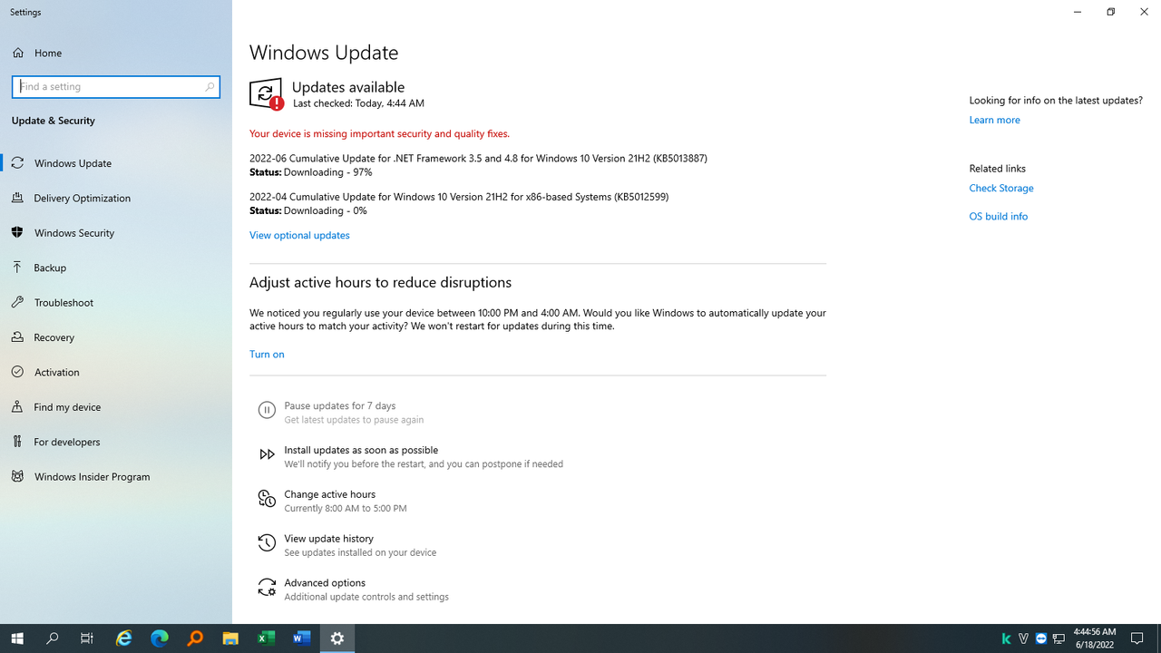Open Change active hours option

346,501
